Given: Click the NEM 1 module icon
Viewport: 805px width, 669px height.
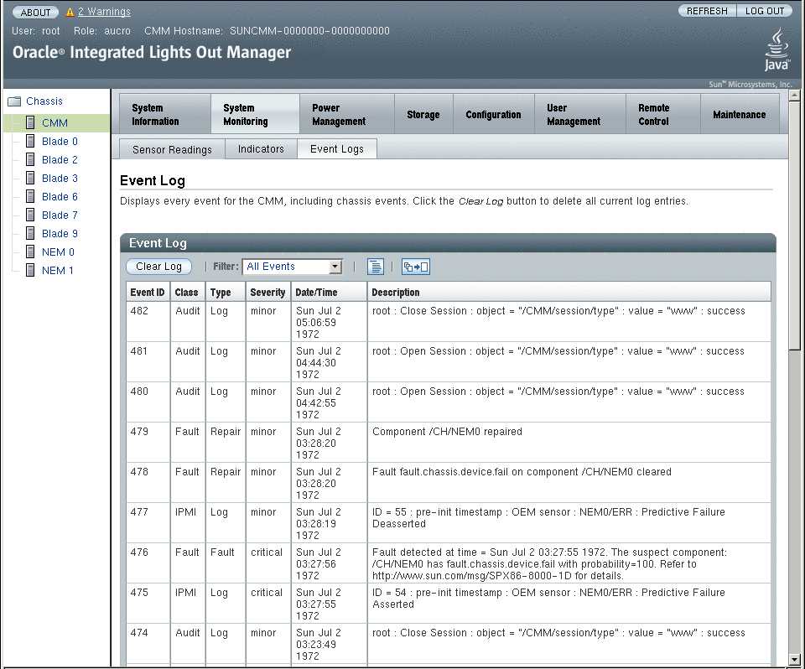Looking at the screenshot, I should pos(30,271).
